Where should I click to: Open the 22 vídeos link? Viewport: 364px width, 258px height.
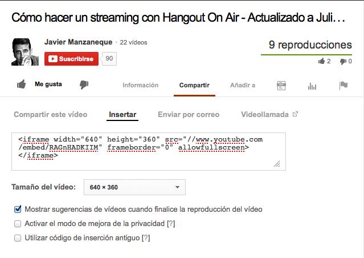pos(133,42)
